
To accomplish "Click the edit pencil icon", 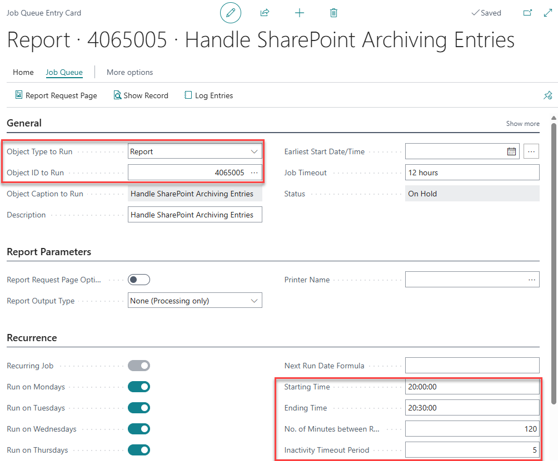I will (231, 13).
